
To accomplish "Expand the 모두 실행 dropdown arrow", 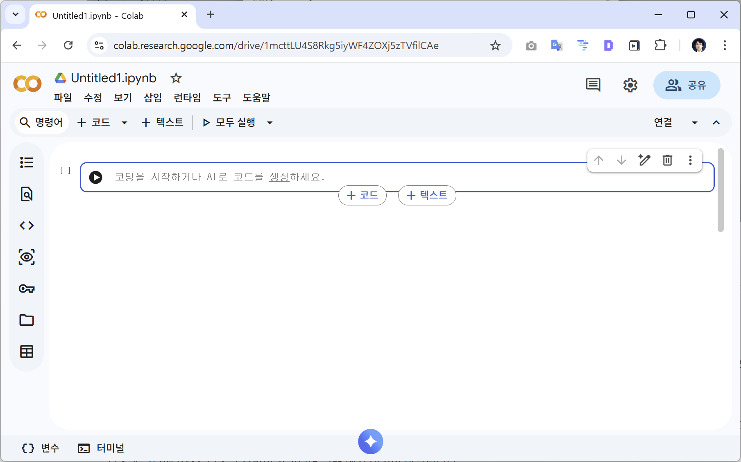I will (x=270, y=122).
